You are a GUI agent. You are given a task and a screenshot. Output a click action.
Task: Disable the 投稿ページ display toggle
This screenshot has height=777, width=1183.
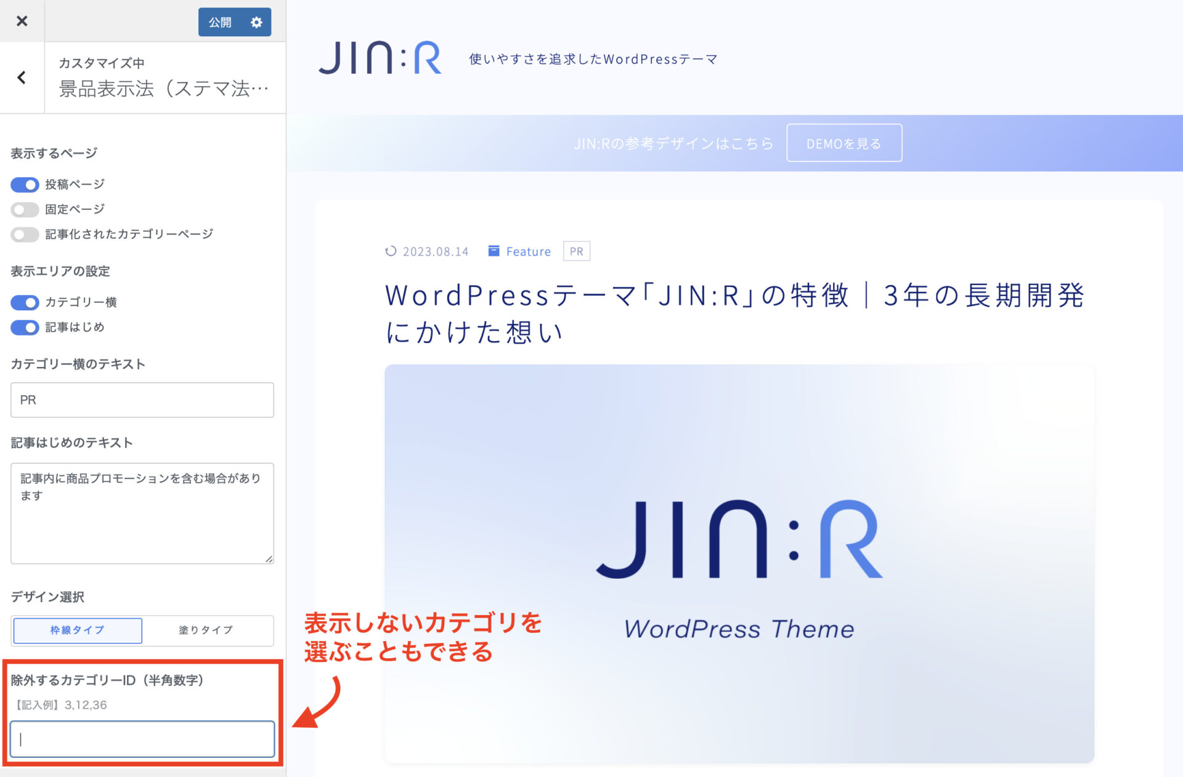(x=25, y=184)
